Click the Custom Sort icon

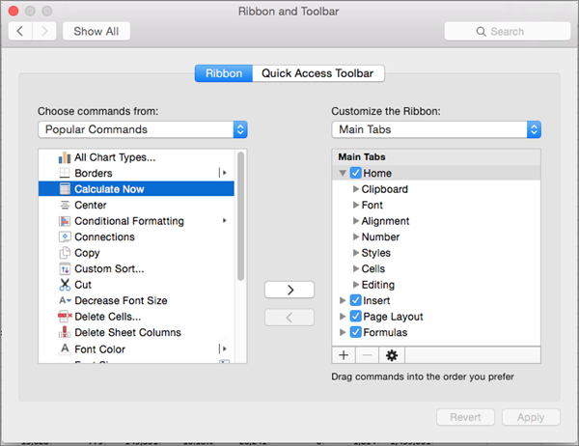[x=65, y=269]
